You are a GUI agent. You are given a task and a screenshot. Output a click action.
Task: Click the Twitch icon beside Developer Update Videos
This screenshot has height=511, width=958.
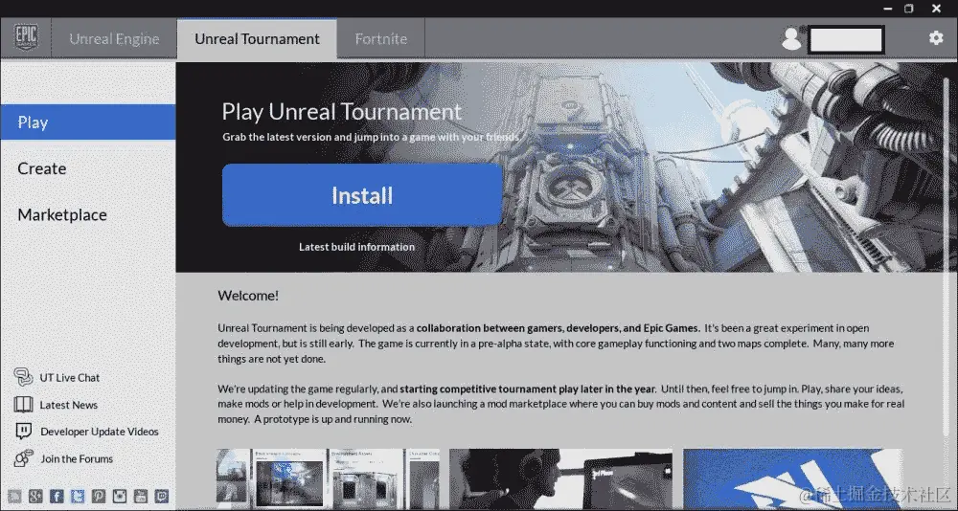pyautogui.click(x=23, y=431)
